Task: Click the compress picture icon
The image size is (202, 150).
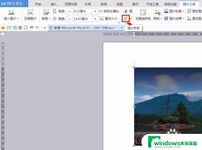Action: coord(30,15)
